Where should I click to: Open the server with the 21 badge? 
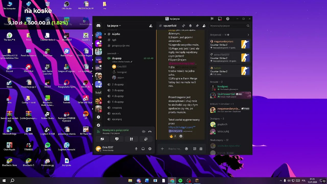[98, 35]
